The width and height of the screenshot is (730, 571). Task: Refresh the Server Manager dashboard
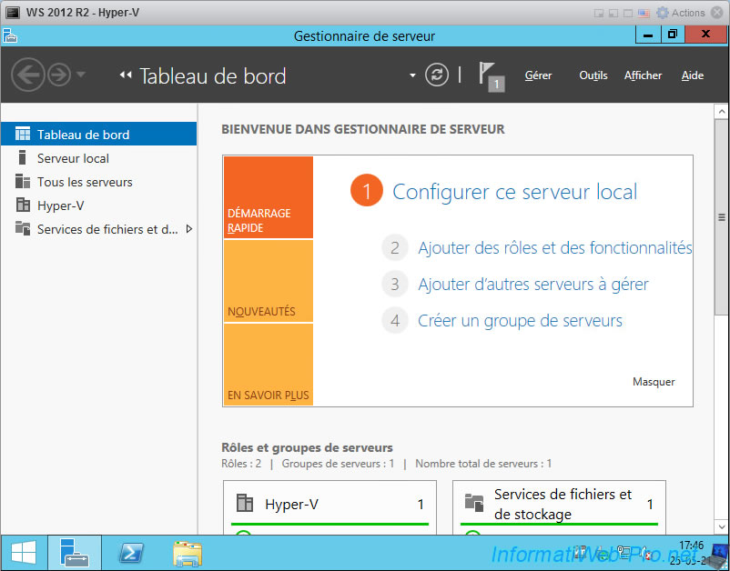[x=437, y=75]
